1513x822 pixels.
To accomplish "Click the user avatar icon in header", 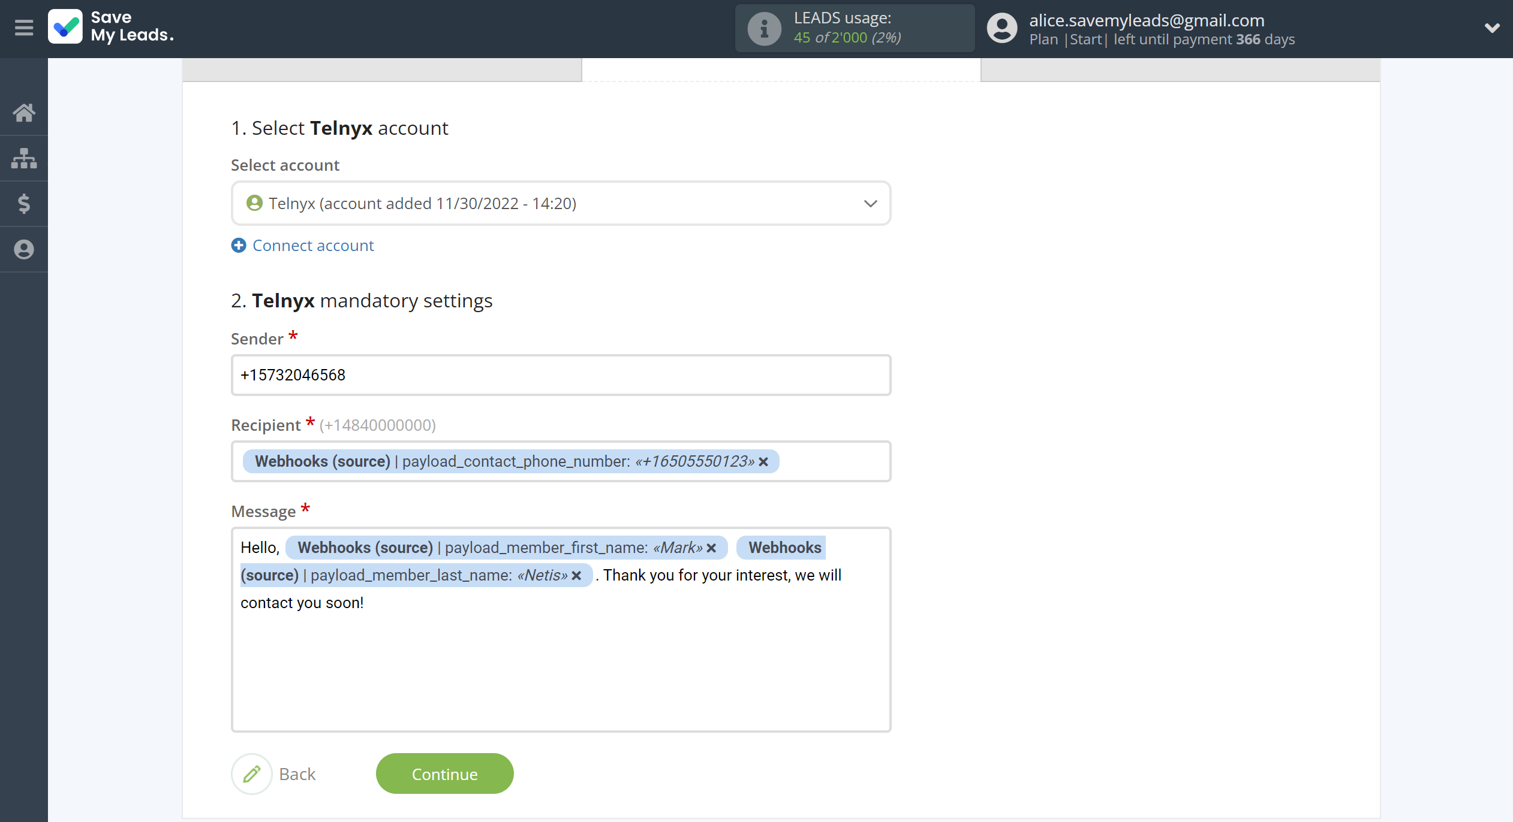I will point(1002,28).
